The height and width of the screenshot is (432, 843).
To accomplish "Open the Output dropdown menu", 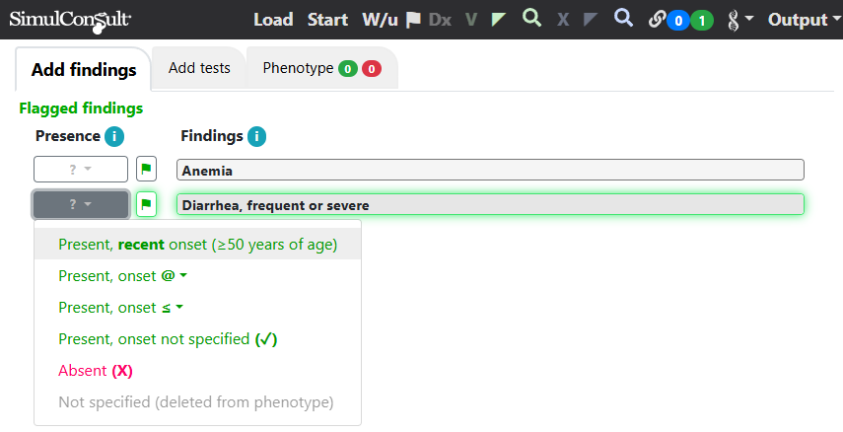I will [x=805, y=20].
